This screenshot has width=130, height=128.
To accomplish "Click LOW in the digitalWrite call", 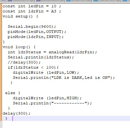I will [70, 72].
